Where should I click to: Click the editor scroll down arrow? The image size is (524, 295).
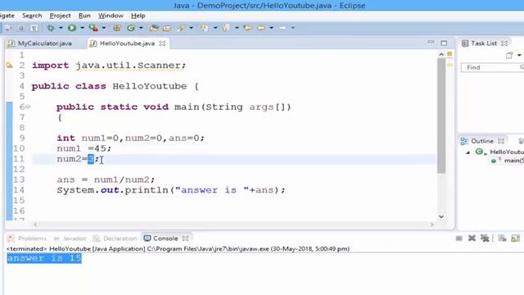441,216
